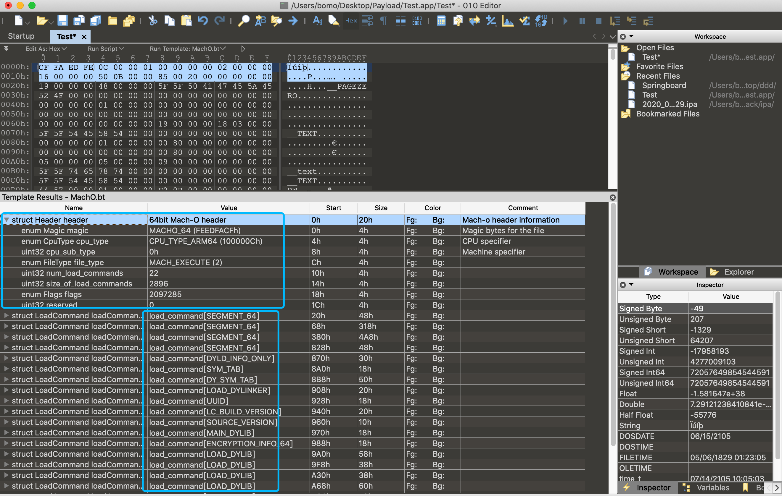Click the column mode lines icon

pos(400,21)
